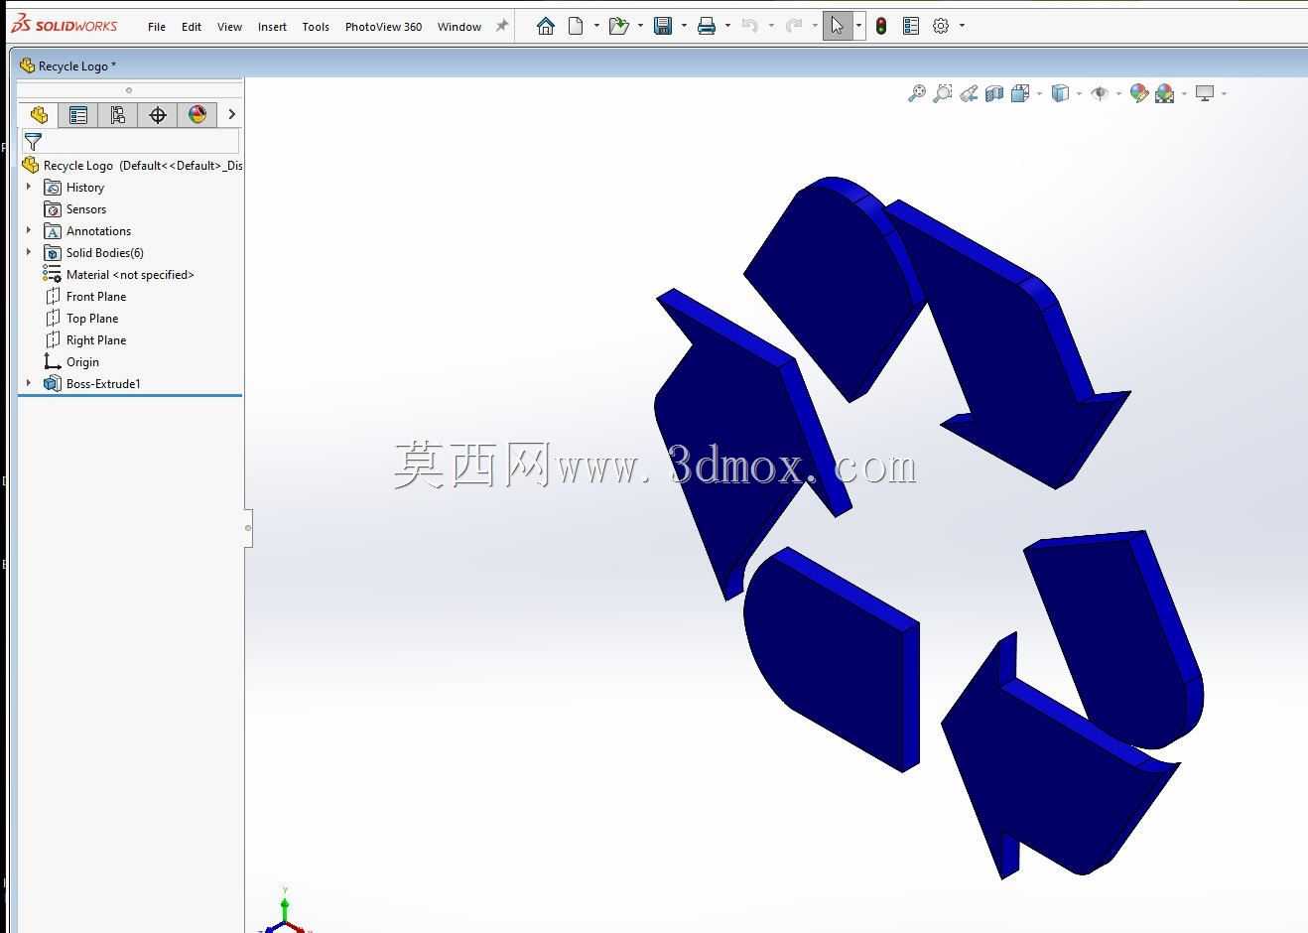1308x933 pixels.
Task: Pin the menu bar in place
Action: (502, 26)
